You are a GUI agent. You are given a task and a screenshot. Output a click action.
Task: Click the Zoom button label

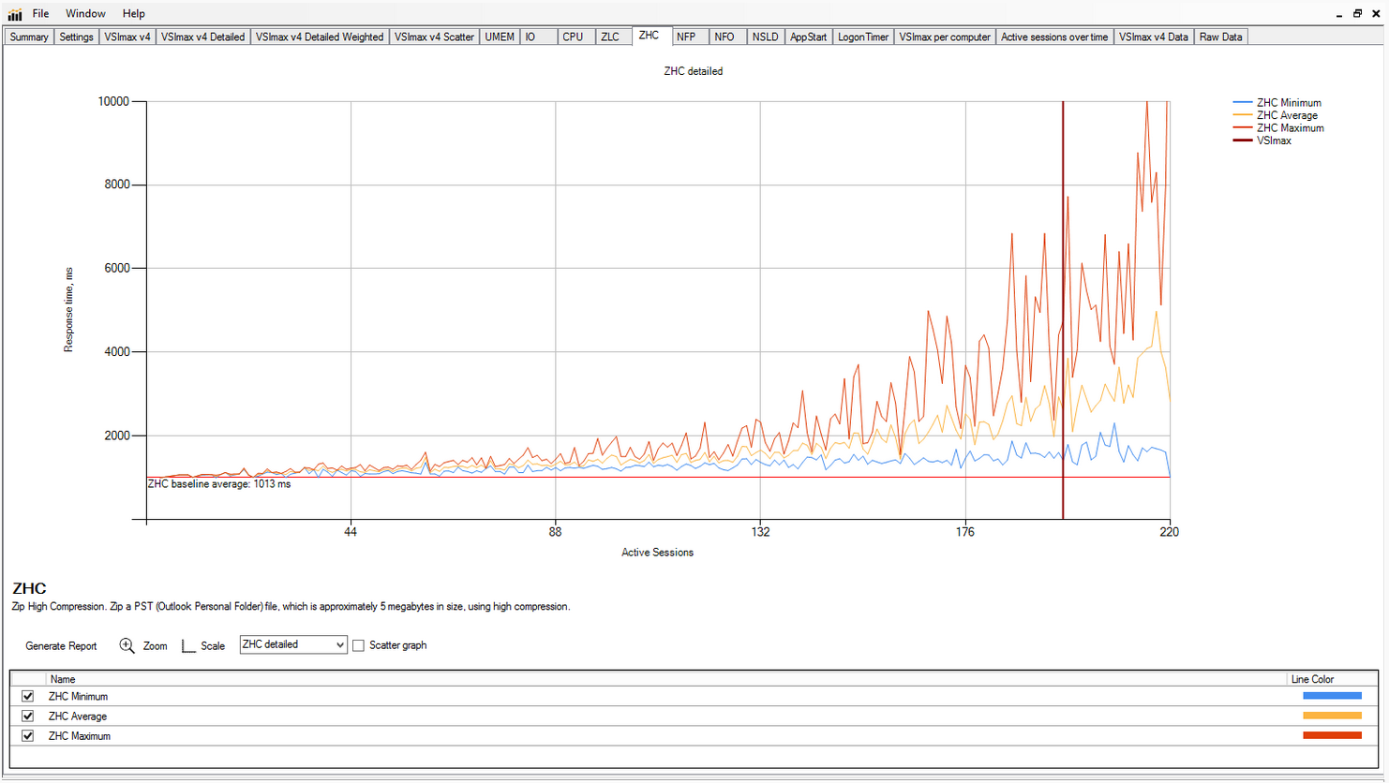[x=155, y=646]
